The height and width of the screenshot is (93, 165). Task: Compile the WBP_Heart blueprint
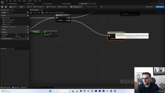[13, 7]
